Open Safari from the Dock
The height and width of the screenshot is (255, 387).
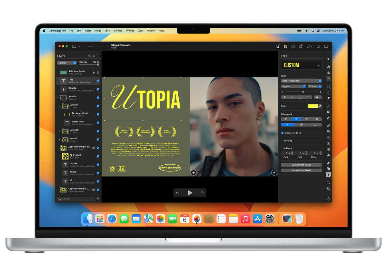point(112,219)
